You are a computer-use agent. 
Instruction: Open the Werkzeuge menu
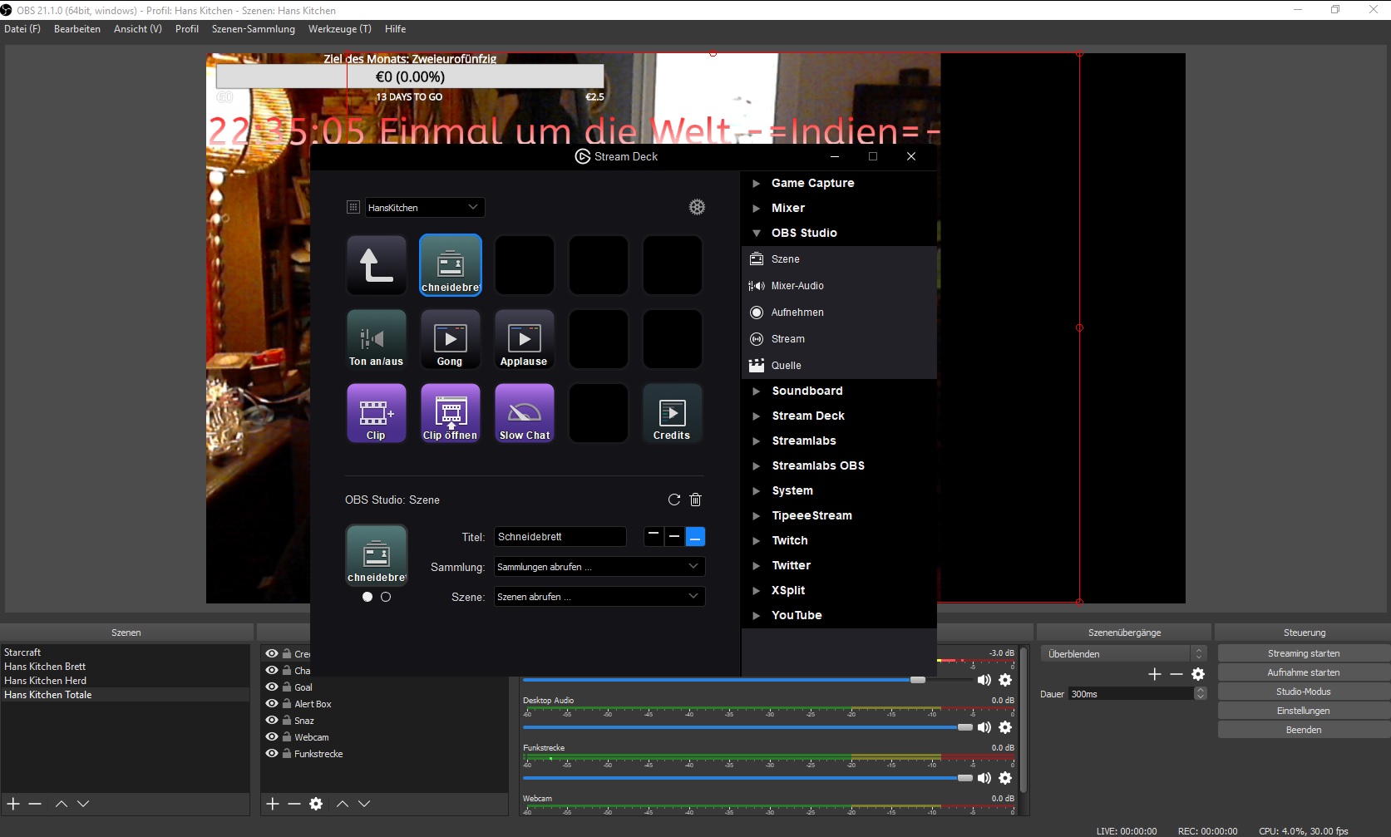(x=339, y=29)
